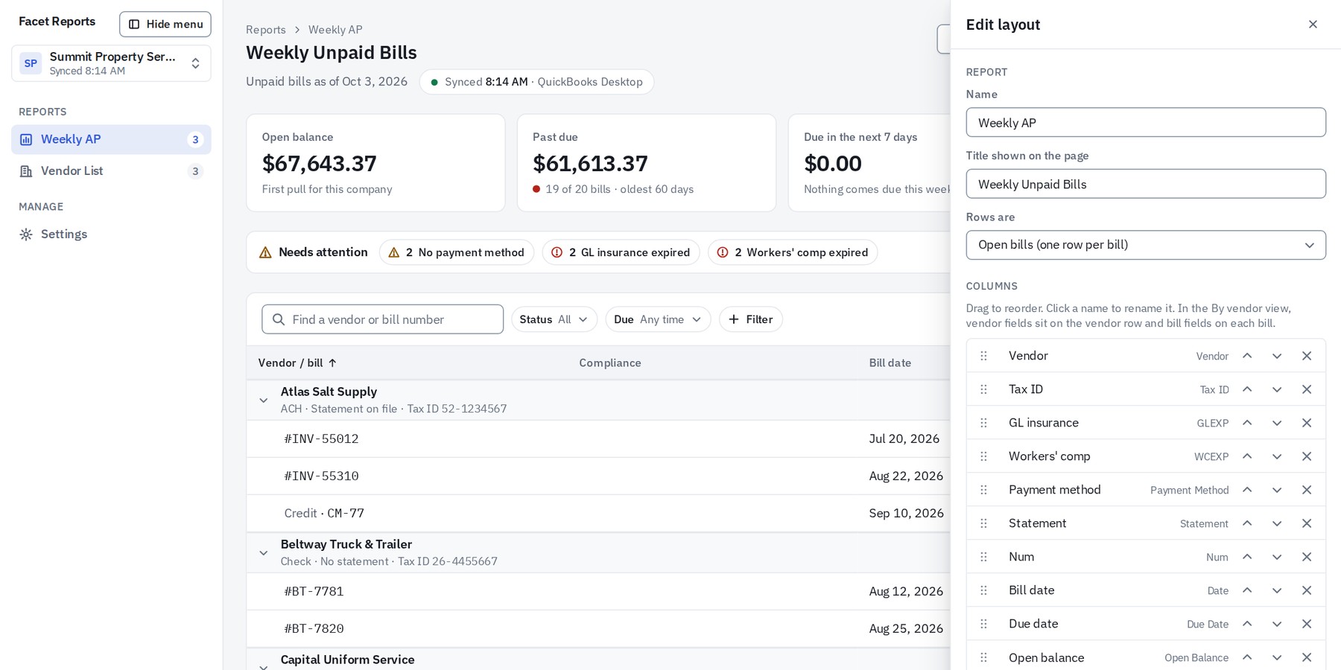Move GL insurance column down
Screen dimensions: 1341x670
[x=1277, y=423]
